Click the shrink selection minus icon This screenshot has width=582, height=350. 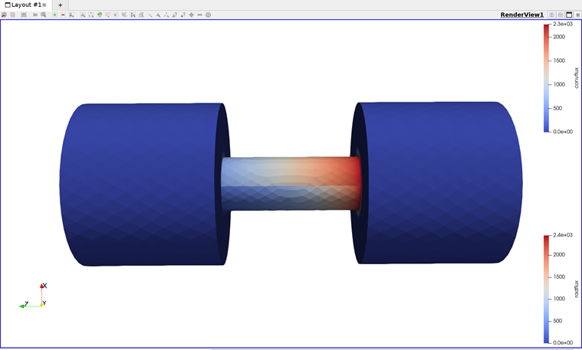[199, 15]
